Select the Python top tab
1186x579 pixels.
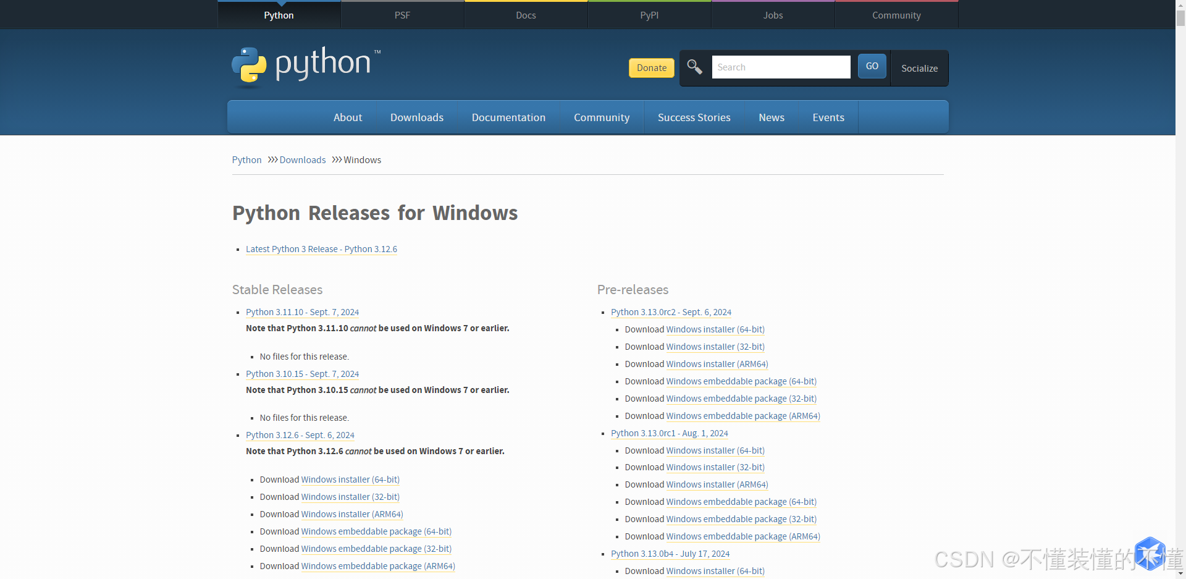coord(279,15)
